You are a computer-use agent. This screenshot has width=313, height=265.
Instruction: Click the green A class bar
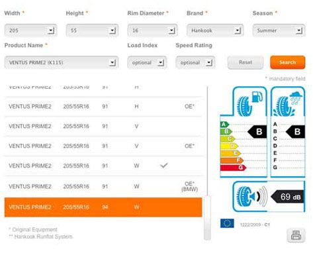pos(224,125)
